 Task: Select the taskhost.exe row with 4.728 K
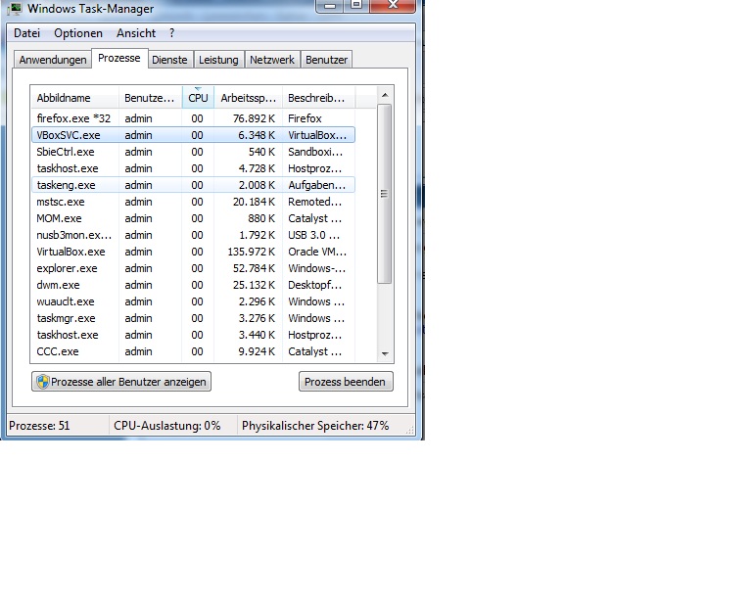[193, 168]
